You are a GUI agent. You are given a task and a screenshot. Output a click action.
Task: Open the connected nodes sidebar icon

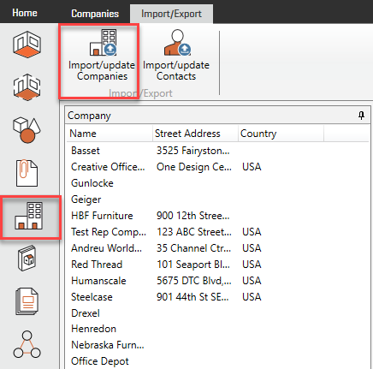(x=27, y=344)
